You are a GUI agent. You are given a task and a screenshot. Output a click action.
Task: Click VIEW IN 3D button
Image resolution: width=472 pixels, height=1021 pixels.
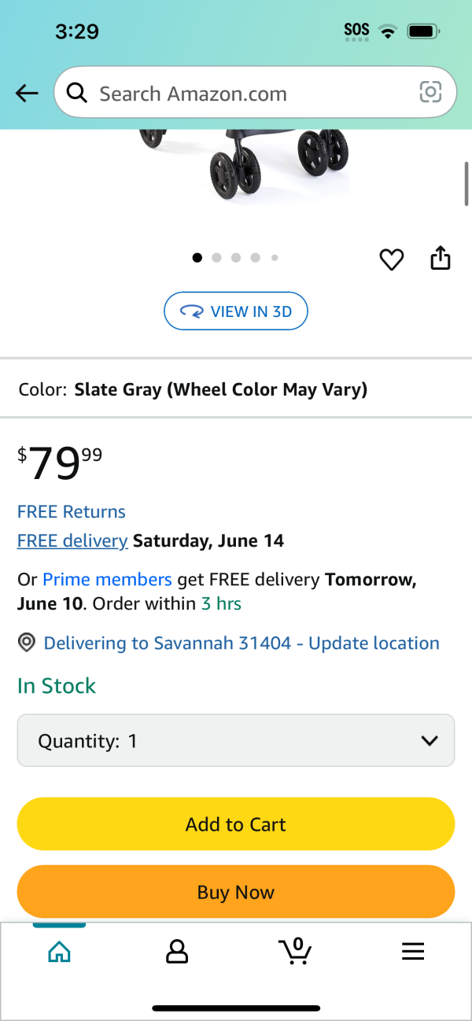tap(236, 311)
